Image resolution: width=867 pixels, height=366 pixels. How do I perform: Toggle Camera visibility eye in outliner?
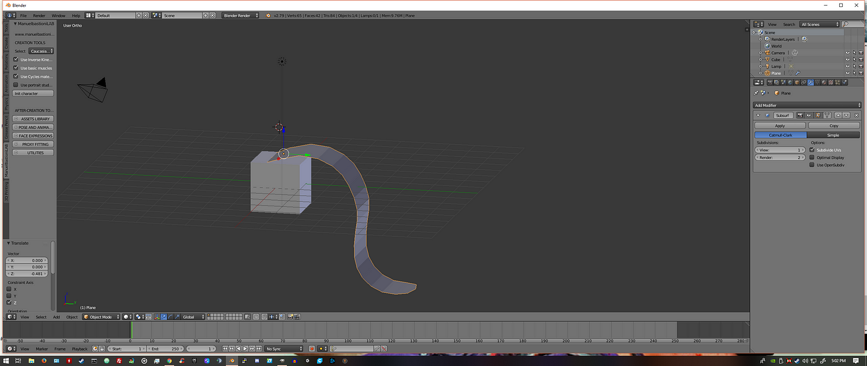click(x=847, y=53)
